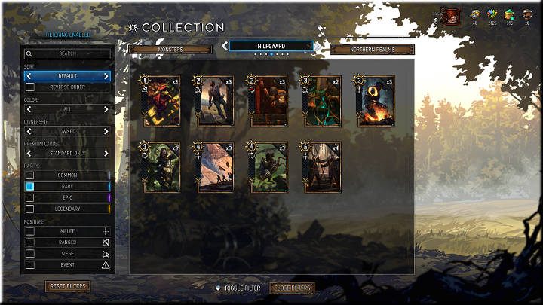543x305 pixels.
Task: Uncheck the Rare rarity filter
Action: [29, 187]
